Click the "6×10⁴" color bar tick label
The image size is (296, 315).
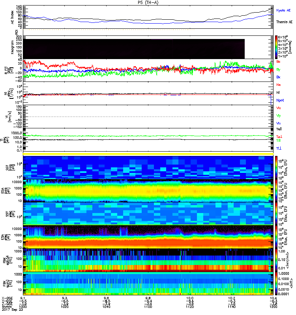tap(283, 37)
